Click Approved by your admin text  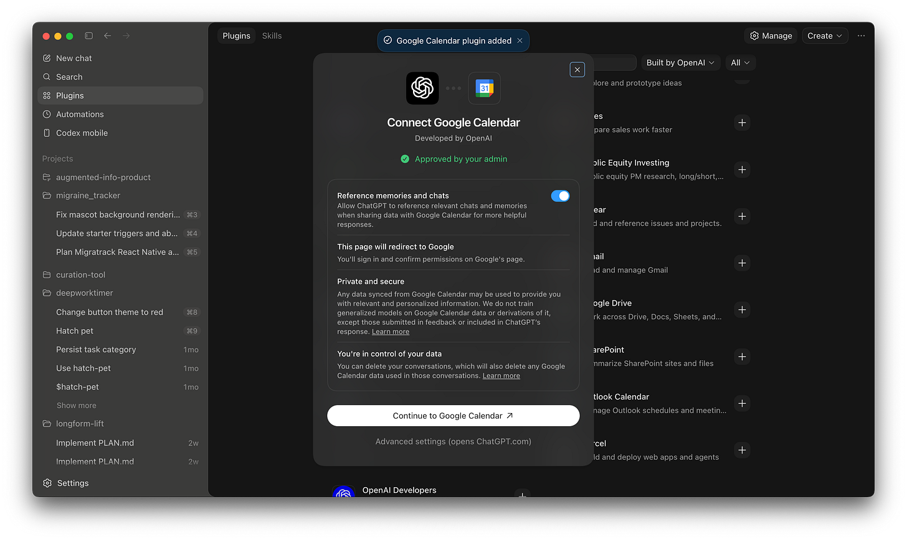pos(461,159)
